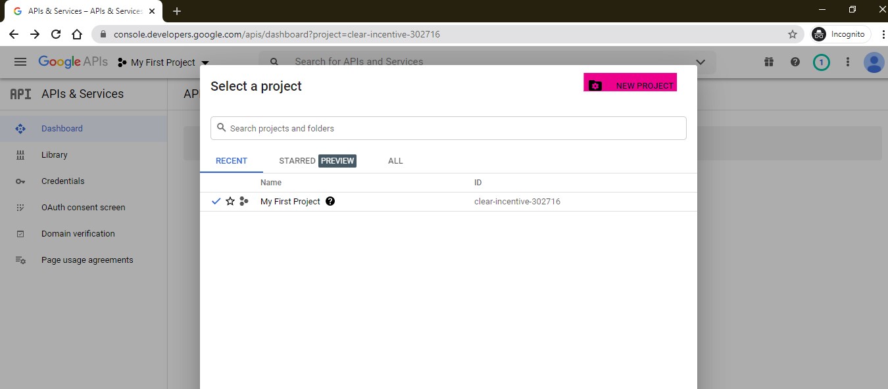
Task: Select My First Project from the list
Action: [290, 202]
